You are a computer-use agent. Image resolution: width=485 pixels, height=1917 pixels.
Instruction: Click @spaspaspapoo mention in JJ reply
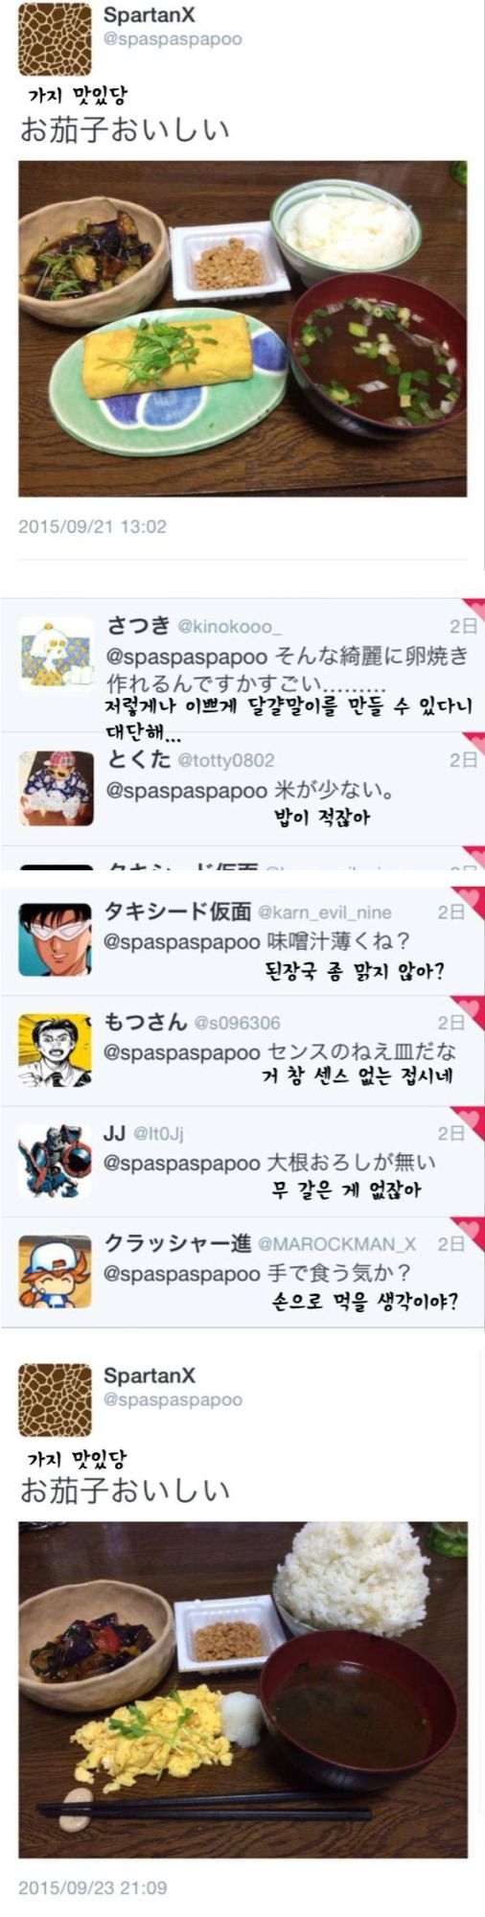pos(181,1163)
